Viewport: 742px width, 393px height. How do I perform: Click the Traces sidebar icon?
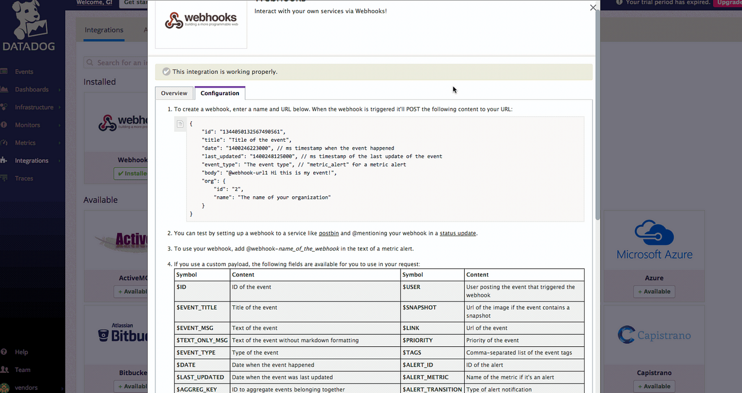(4, 178)
